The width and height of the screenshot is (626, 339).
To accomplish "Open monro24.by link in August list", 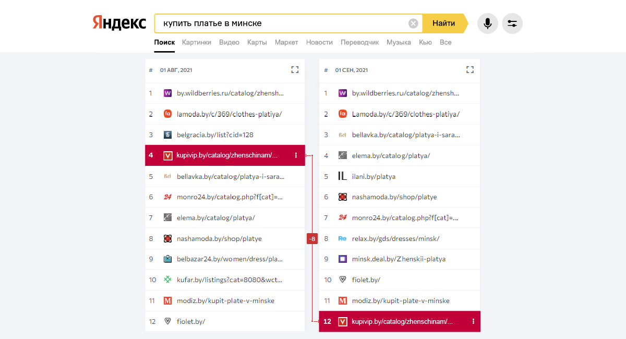I will 230,197.
